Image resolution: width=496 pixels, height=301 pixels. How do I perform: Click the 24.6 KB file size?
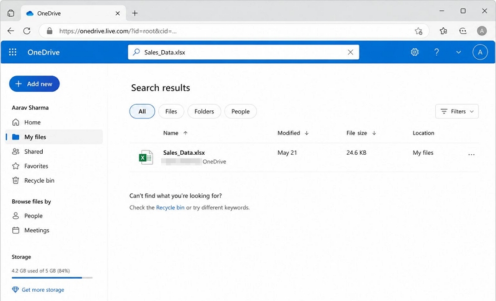pos(356,152)
